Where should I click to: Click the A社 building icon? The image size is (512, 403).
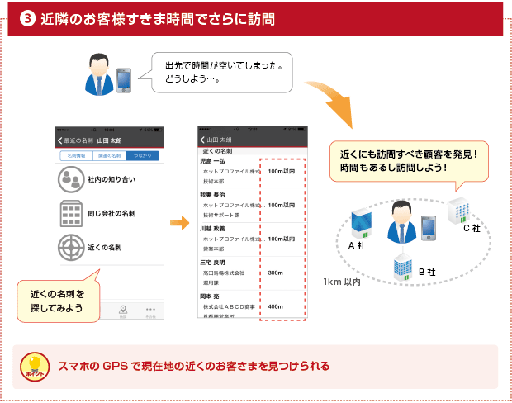(x=361, y=225)
